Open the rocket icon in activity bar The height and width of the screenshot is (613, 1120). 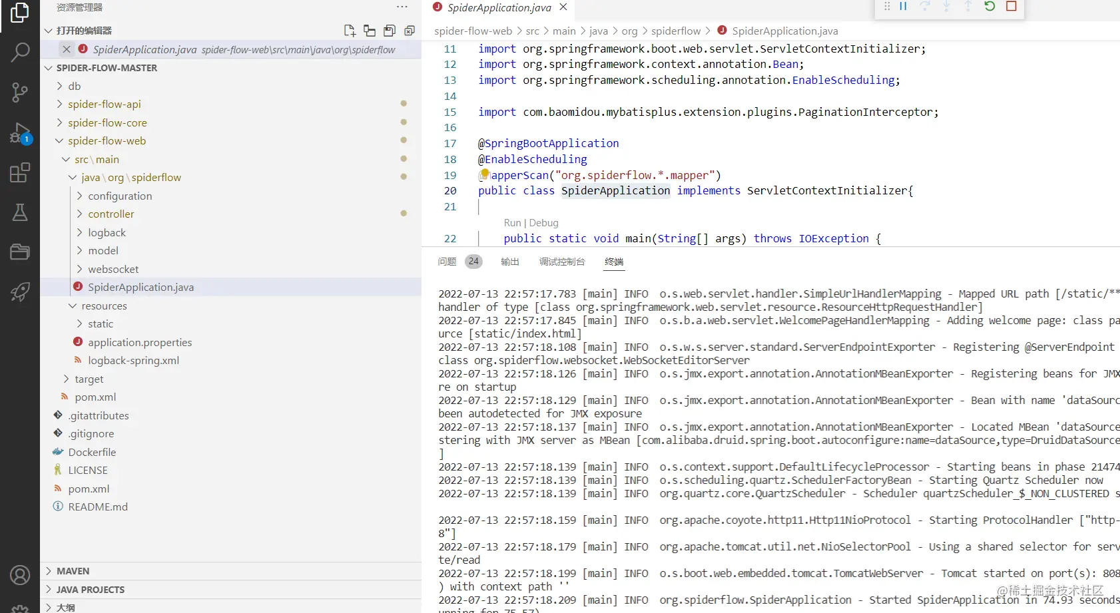20,292
